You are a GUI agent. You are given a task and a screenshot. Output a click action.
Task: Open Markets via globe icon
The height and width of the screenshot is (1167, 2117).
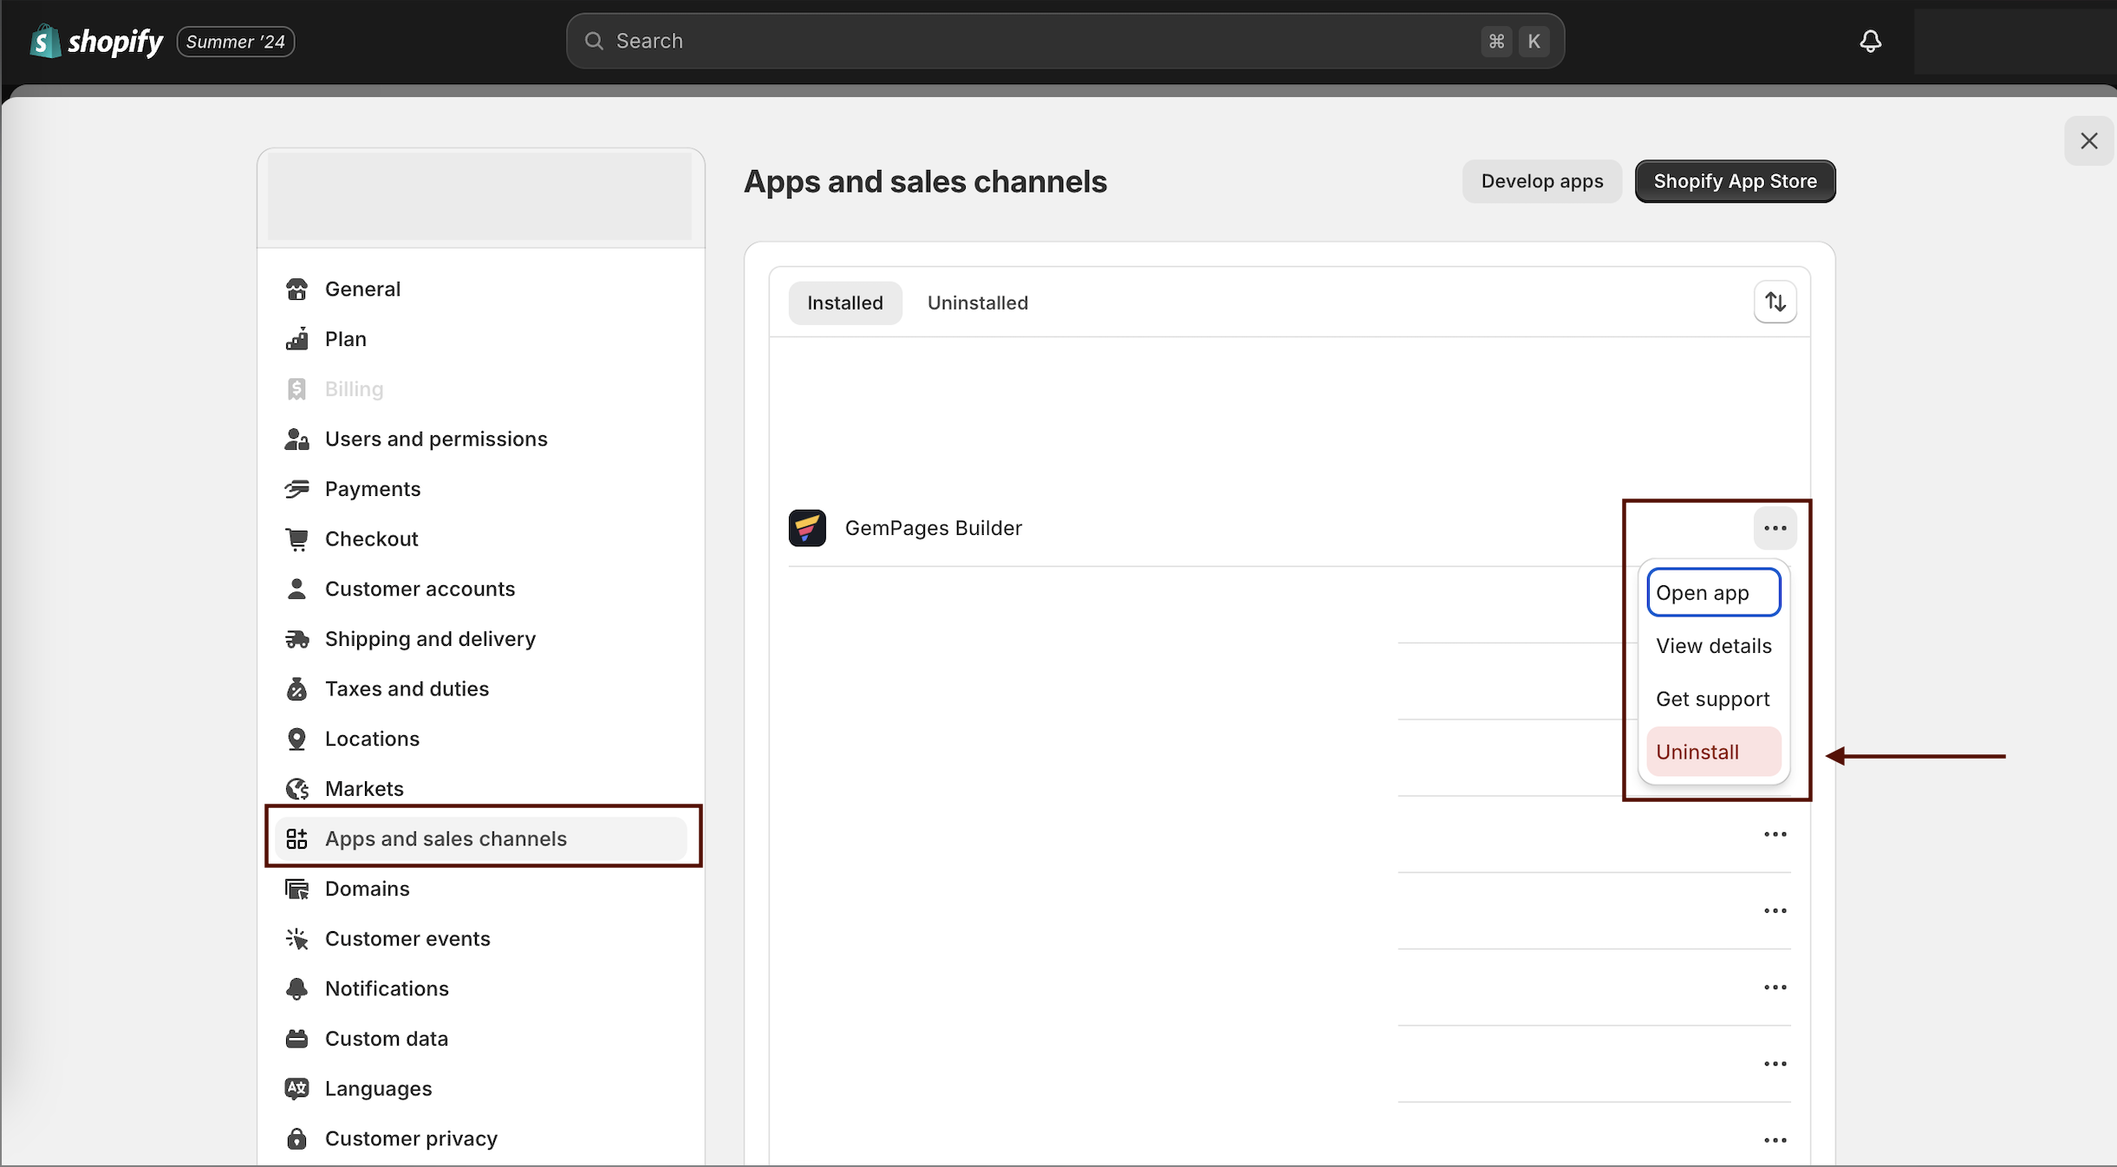[x=296, y=788]
